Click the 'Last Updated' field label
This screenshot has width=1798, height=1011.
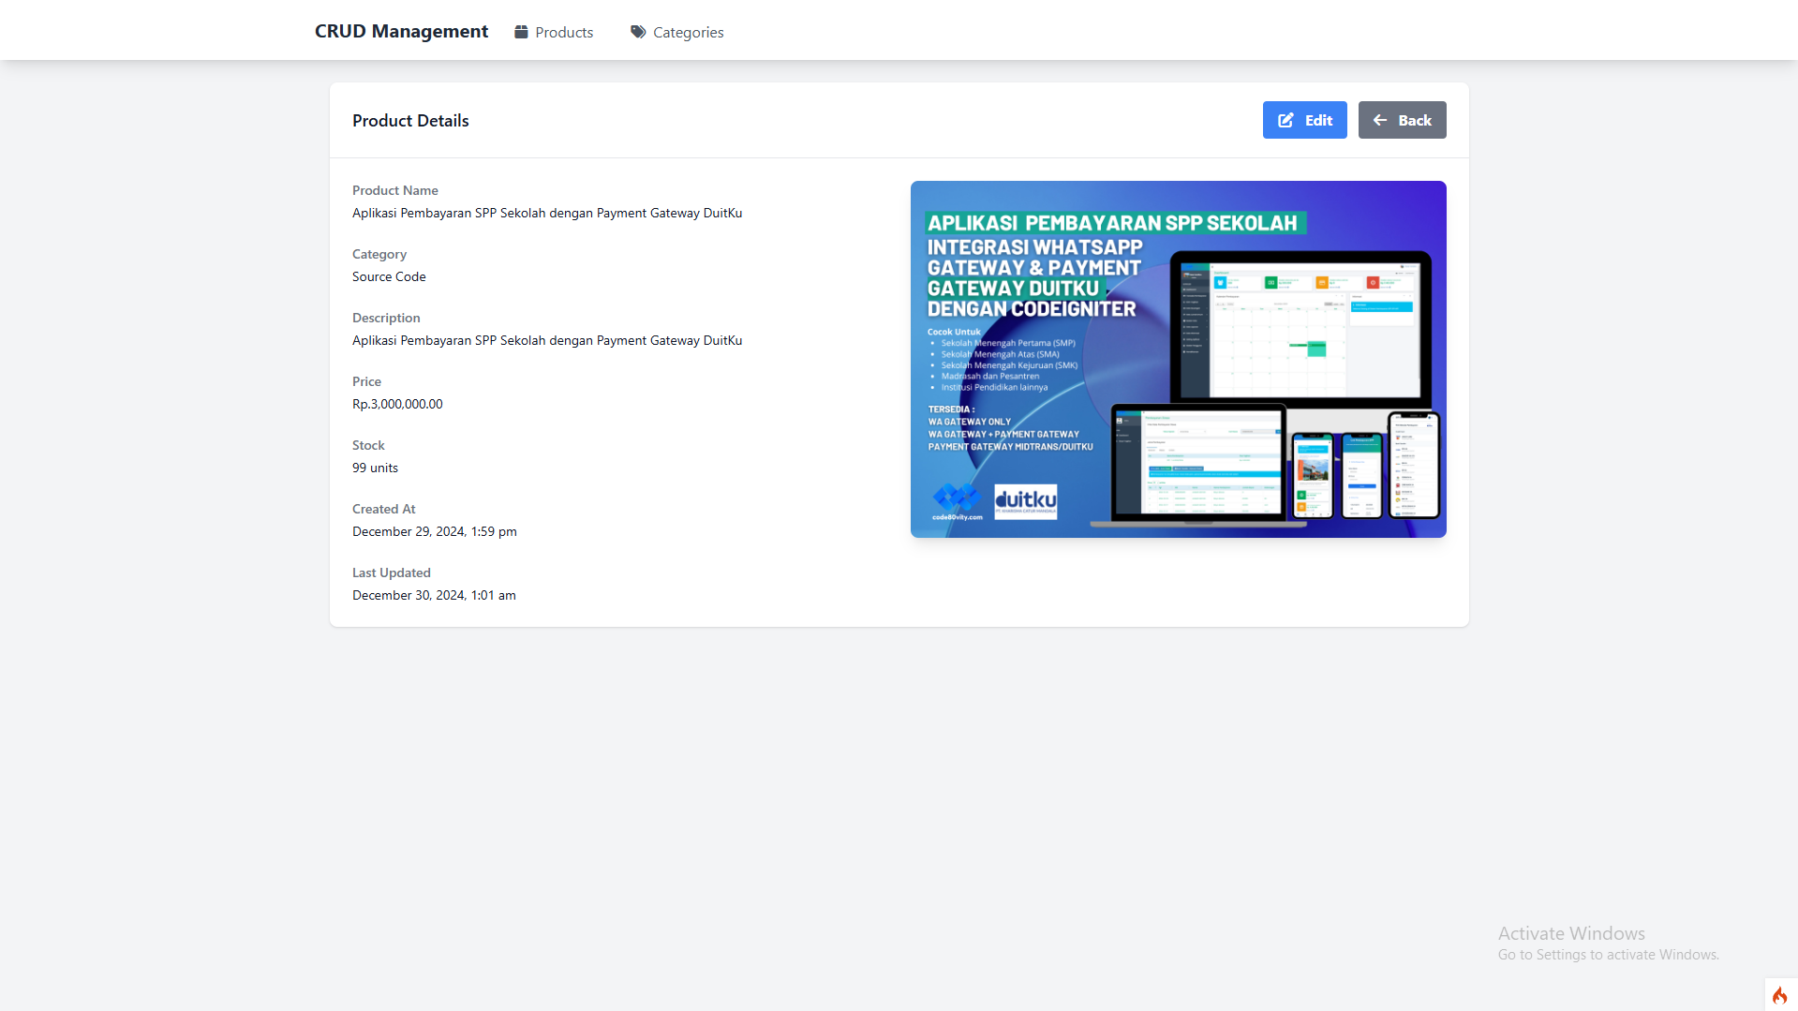[x=392, y=572]
